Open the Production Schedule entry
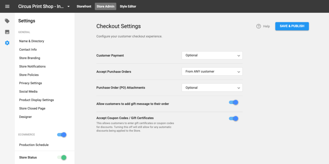The width and height of the screenshot is (329, 164). (34, 145)
